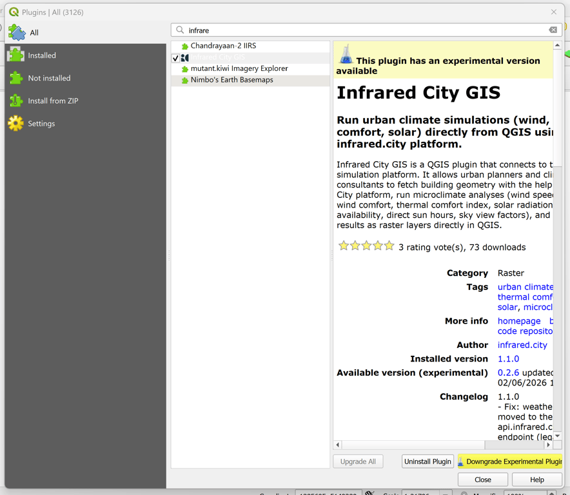570x495 pixels.
Task: Clear the plugin search text
Action: (553, 30)
